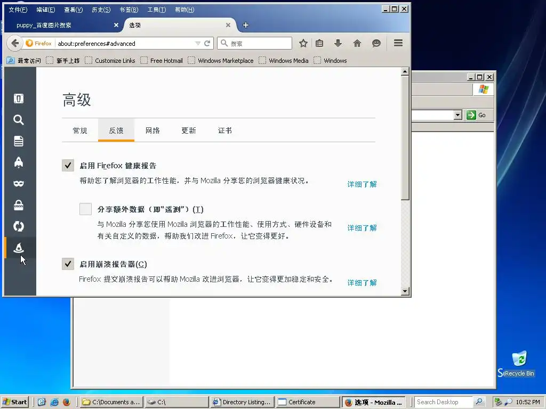Open Security preferences lock icon
Screen dimensions: 546x409
click(19, 205)
